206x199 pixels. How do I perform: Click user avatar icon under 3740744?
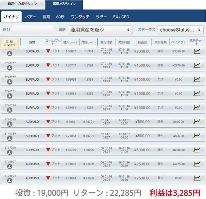(x=10, y=110)
